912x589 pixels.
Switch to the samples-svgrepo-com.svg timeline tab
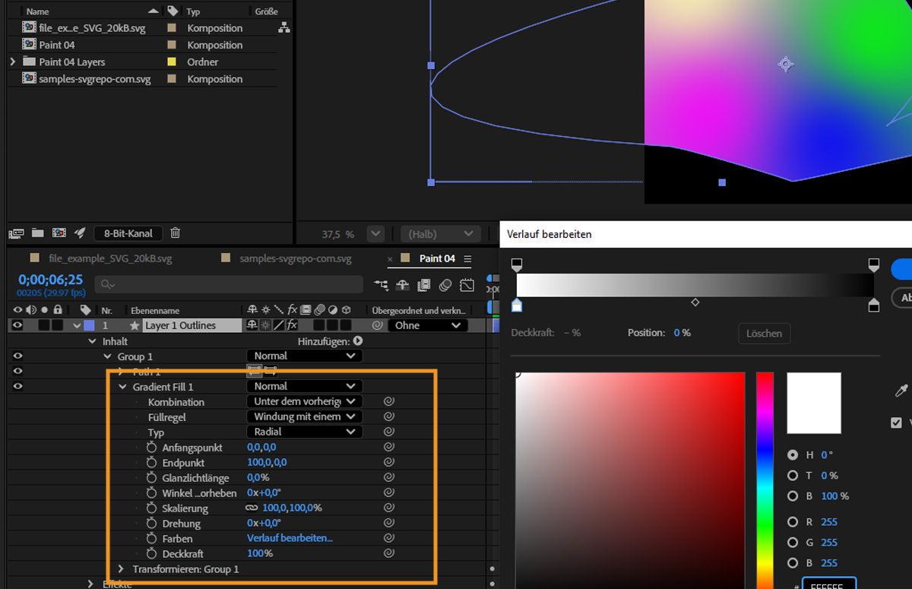click(295, 258)
